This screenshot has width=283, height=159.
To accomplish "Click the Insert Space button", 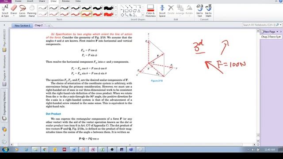I will pos(162,11).
